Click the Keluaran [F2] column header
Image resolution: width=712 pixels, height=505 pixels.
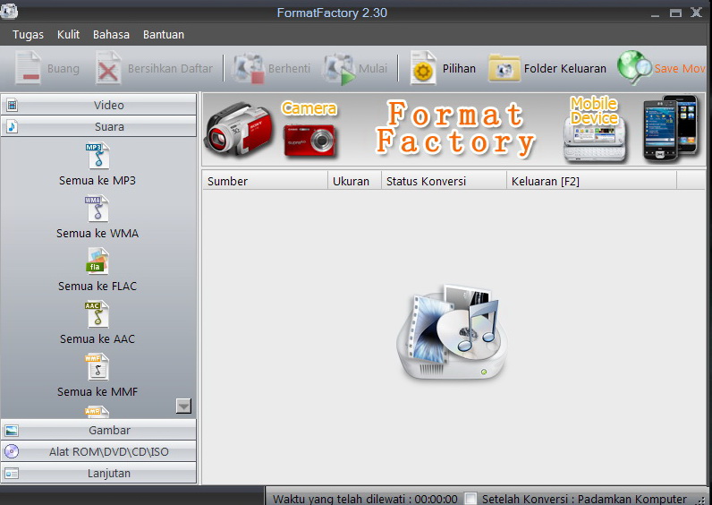(591, 181)
